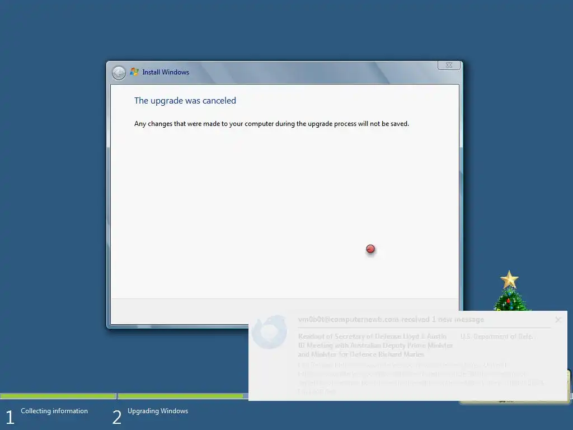This screenshot has height=430, width=573.
Task: Click the Collecting information progress bar
Action: click(58, 396)
